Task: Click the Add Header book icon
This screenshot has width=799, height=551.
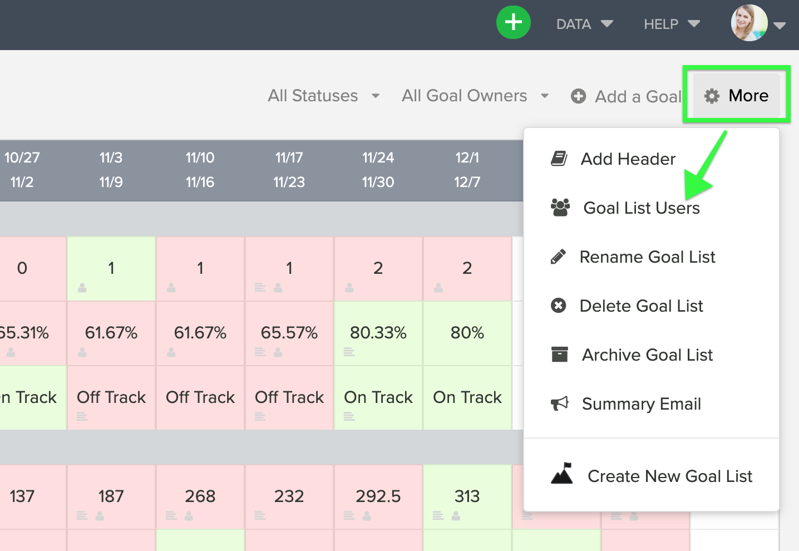Action: tap(559, 159)
